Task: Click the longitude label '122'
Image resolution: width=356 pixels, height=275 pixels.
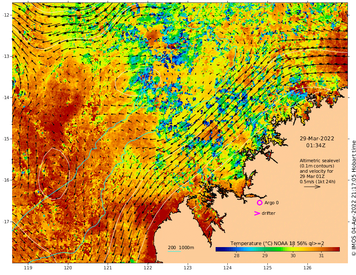Action: [x=148, y=268]
